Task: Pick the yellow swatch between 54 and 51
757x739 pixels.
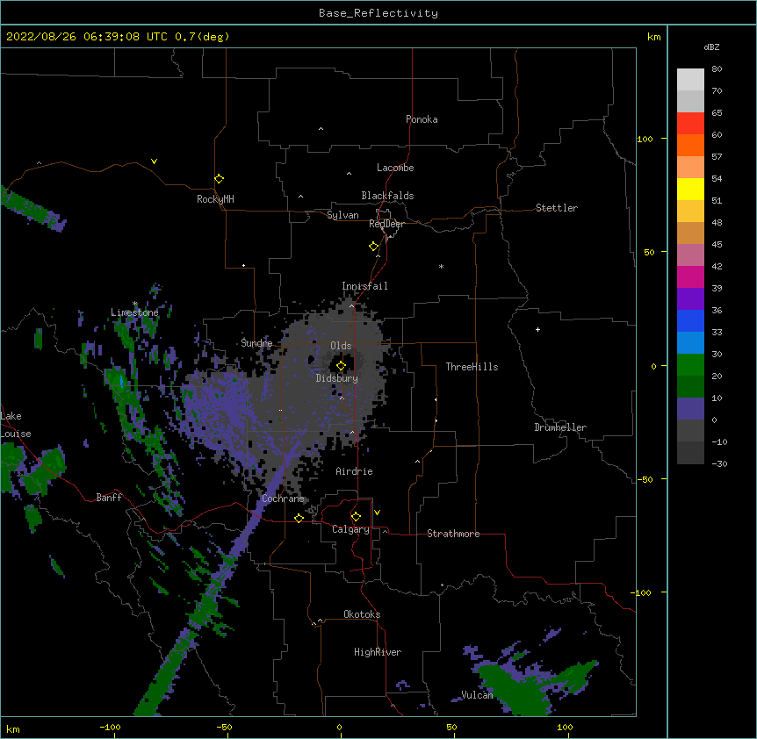Action: [x=690, y=189]
